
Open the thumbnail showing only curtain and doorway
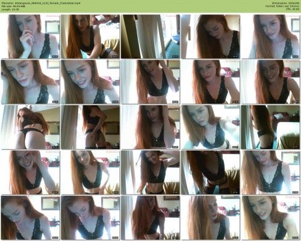(150, 37)
